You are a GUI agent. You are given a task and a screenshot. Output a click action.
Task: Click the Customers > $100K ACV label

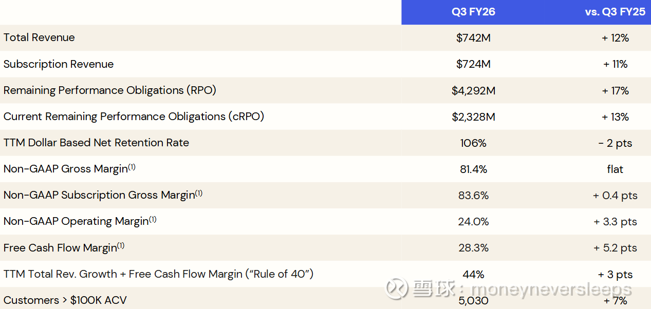(65, 300)
